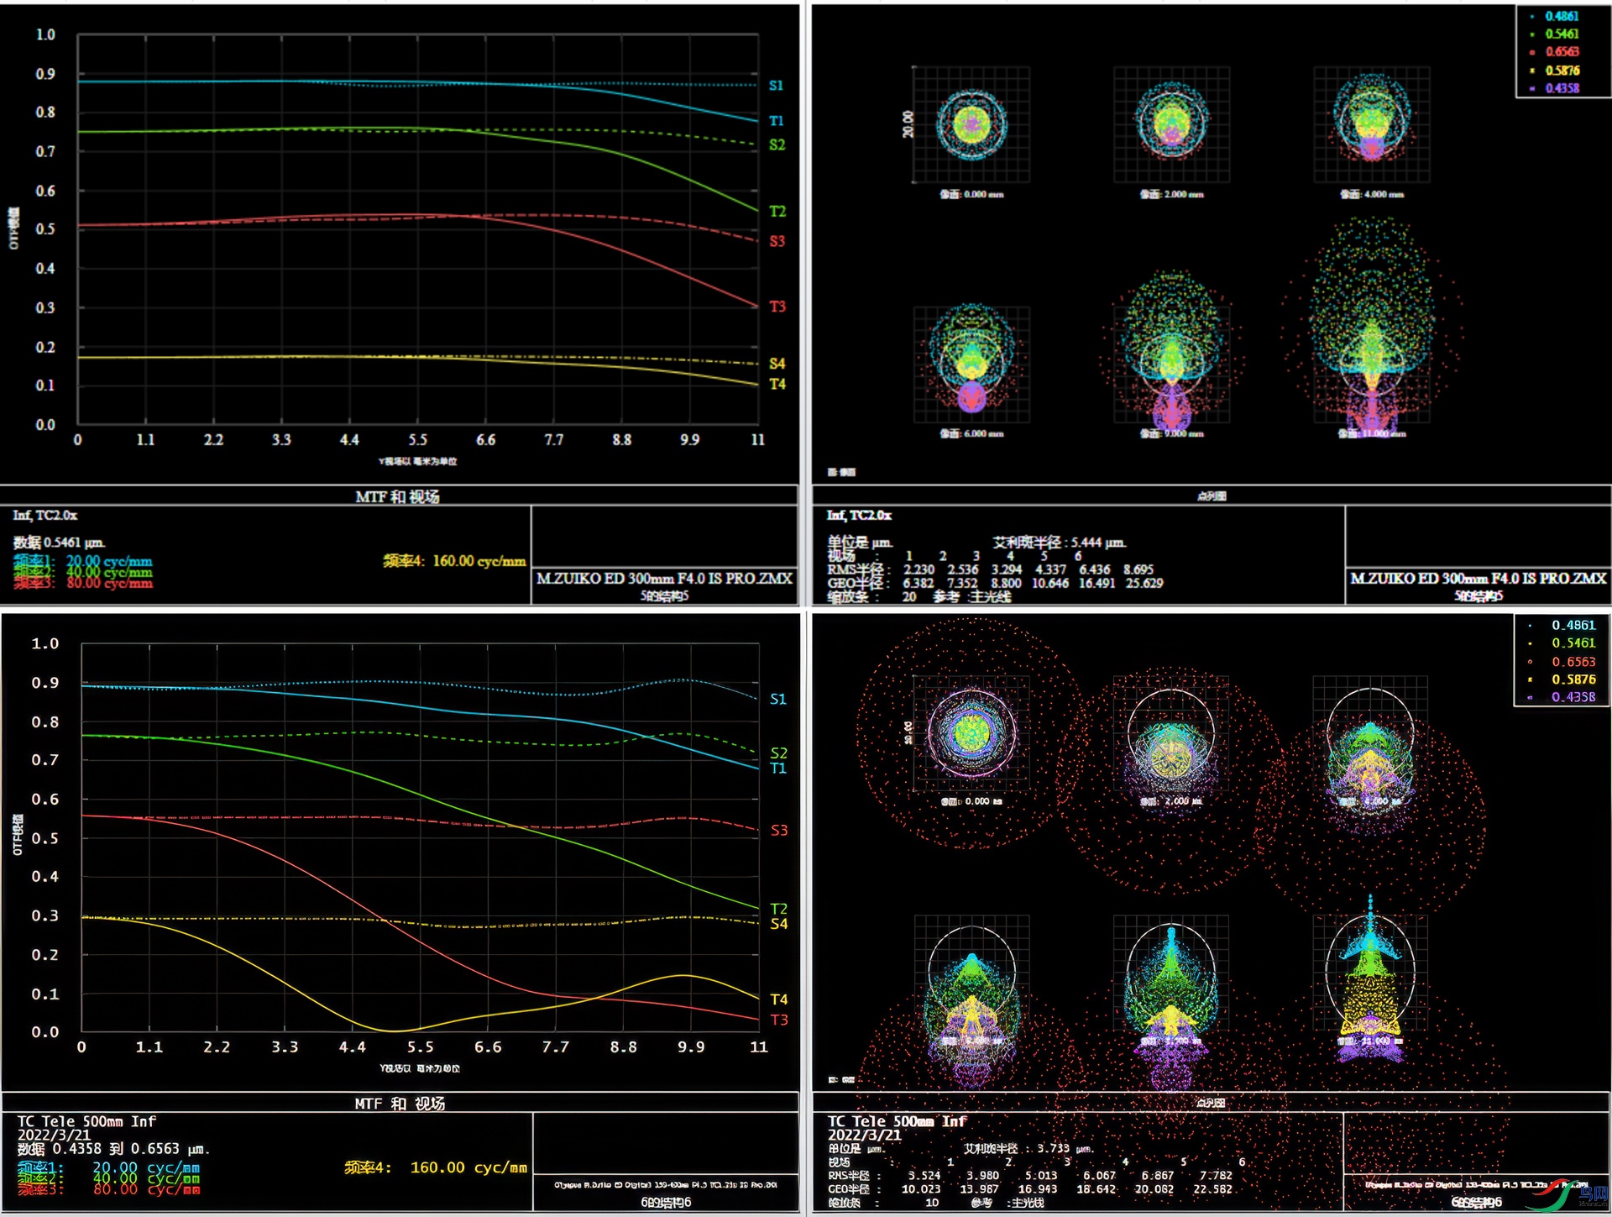
Task: Select the S1 curve label on the lower MTF chart
Action: pos(778,699)
